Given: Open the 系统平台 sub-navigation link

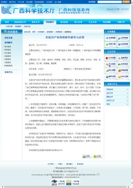Looking at the screenshot, I should point(27,26).
